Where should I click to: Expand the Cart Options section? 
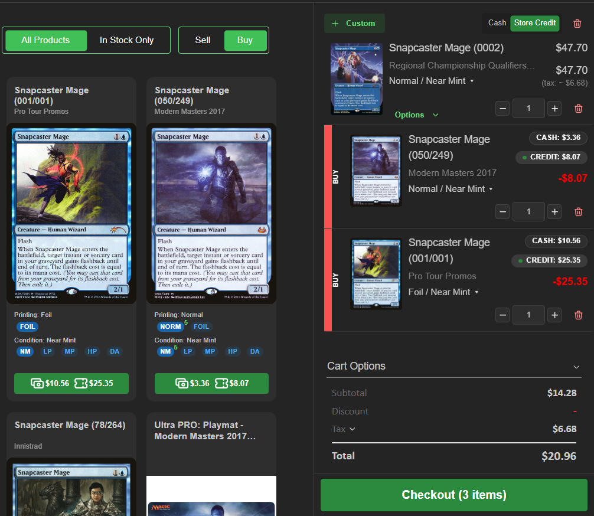point(576,367)
